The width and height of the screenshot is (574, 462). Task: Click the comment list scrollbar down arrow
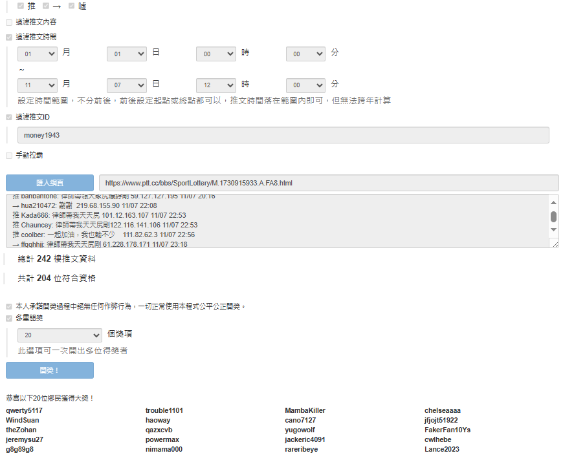pos(553,230)
